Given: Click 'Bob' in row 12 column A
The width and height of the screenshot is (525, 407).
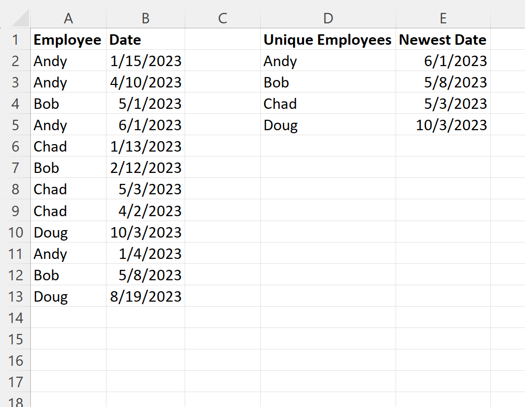Looking at the screenshot, I should [x=68, y=275].
